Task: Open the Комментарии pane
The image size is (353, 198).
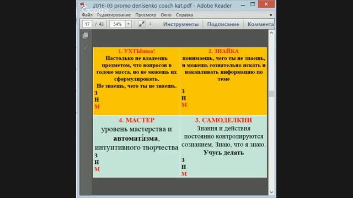Action: (260, 24)
